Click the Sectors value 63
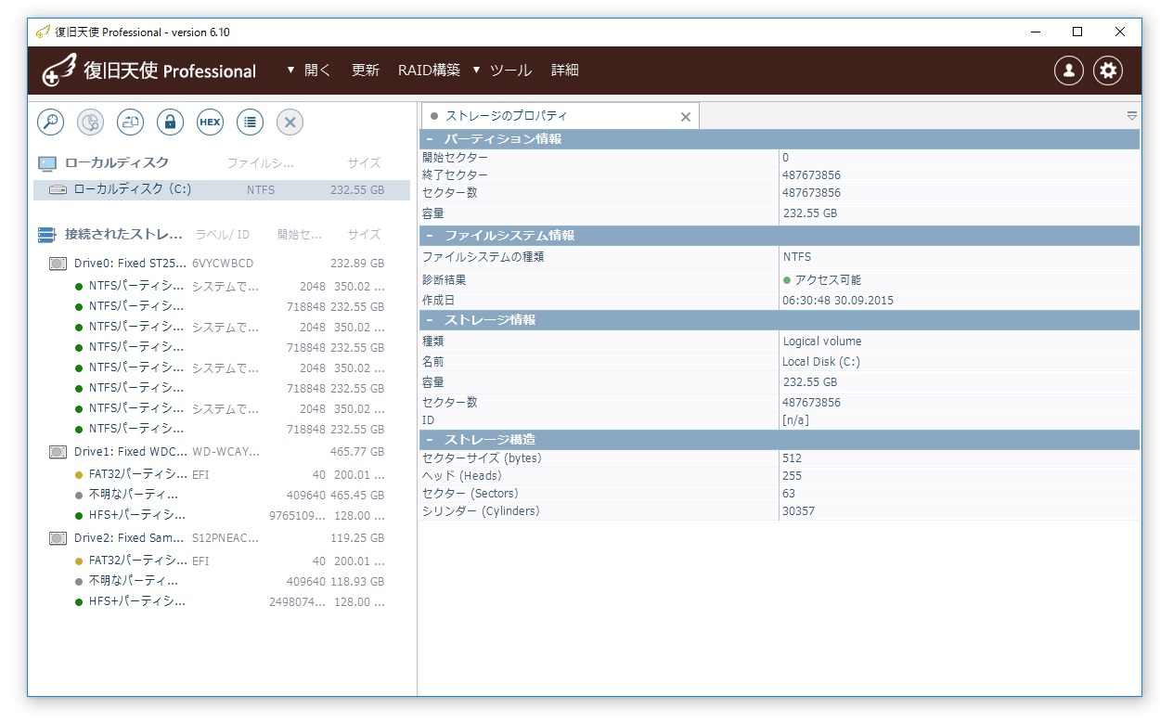Image resolution: width=1160 pixels, height=722 pixels. [x=789, y=493]
